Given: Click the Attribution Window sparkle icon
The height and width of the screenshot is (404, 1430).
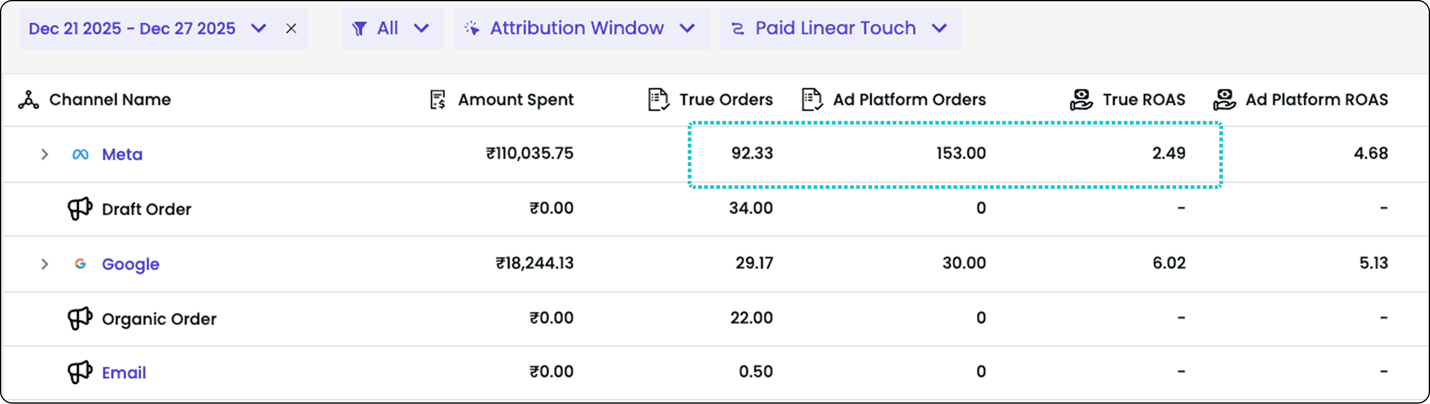Looking at the screenshot, I should click(x=472, y=28).
